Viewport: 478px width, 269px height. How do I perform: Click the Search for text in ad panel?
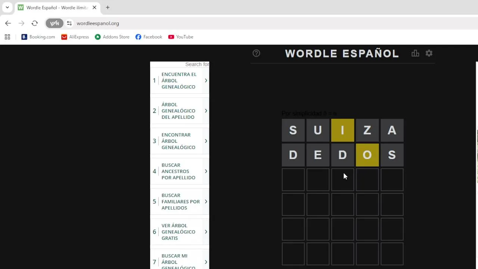197,64
